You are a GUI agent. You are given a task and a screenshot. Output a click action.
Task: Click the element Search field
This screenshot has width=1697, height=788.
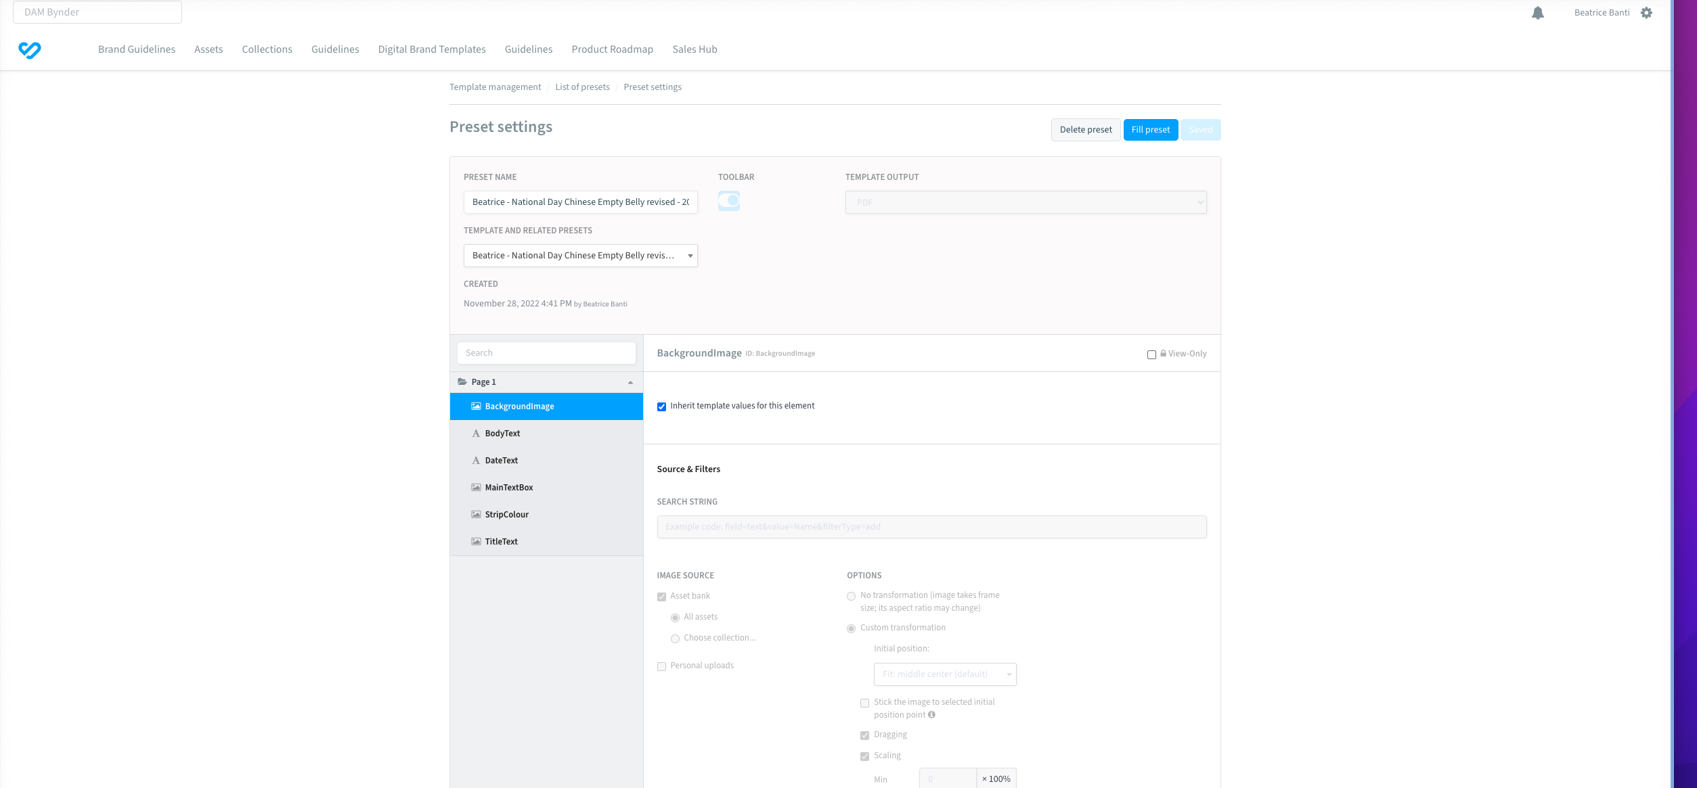tap(546, 353)
